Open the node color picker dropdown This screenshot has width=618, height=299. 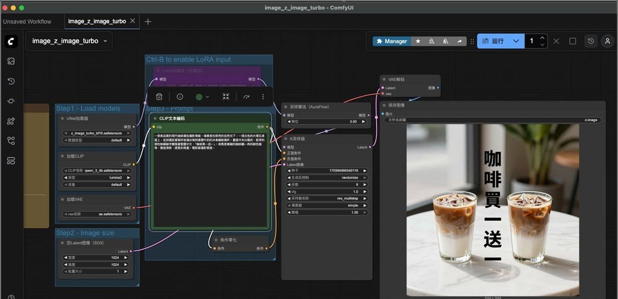202,97
